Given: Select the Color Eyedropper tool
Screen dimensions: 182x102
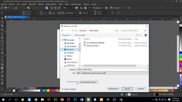Looking at the screenshot, I should 2,72.
